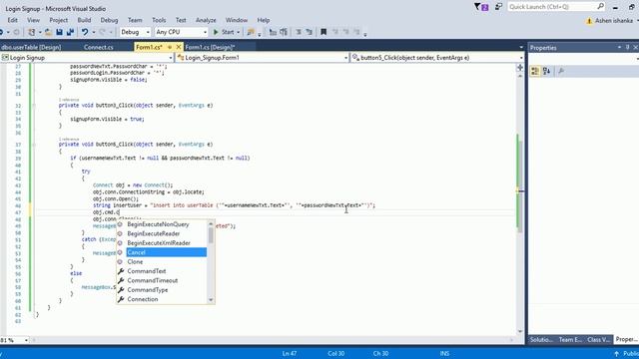The image size is (639, 359).
Task: Open the Debug menu
Action: tap(109, 20)
